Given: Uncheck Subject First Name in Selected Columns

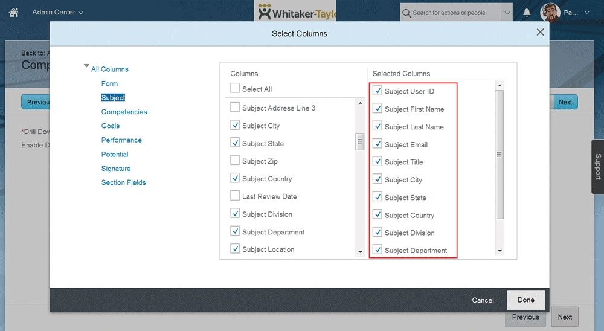Looking at the screenshot, I should click(x=377, y=108).
